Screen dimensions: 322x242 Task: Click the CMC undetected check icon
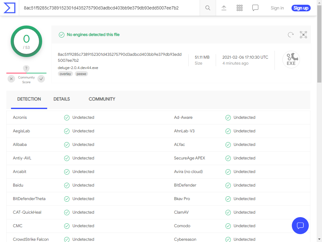(x=67, y=226)
